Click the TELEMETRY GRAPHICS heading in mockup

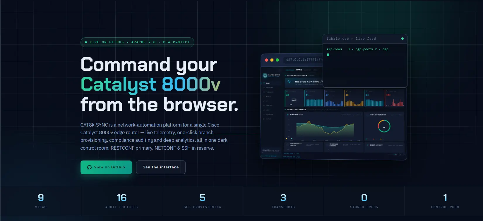tap(297, 110)
